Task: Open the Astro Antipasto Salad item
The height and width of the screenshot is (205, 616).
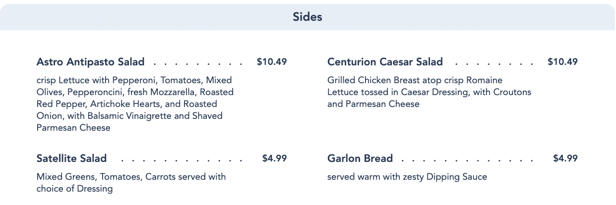Action: [x=91, y=62]
